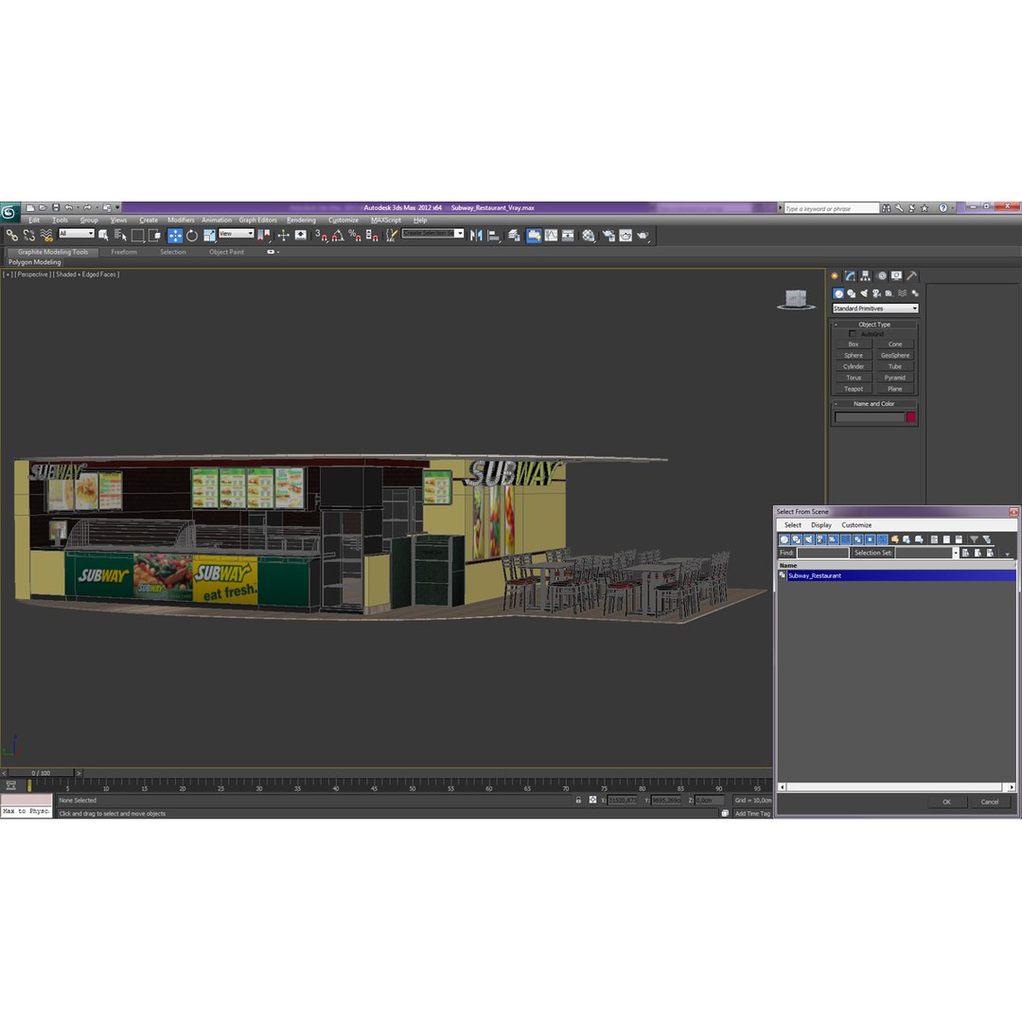1022x1022 pixels.
Task: Create a Box primitive
Action: (854, 344)
